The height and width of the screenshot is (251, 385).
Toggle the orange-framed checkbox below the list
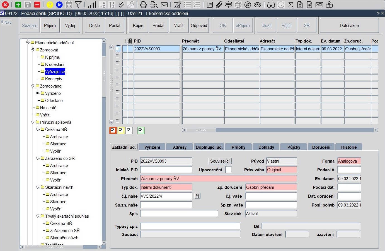click(x=113, y=130)
